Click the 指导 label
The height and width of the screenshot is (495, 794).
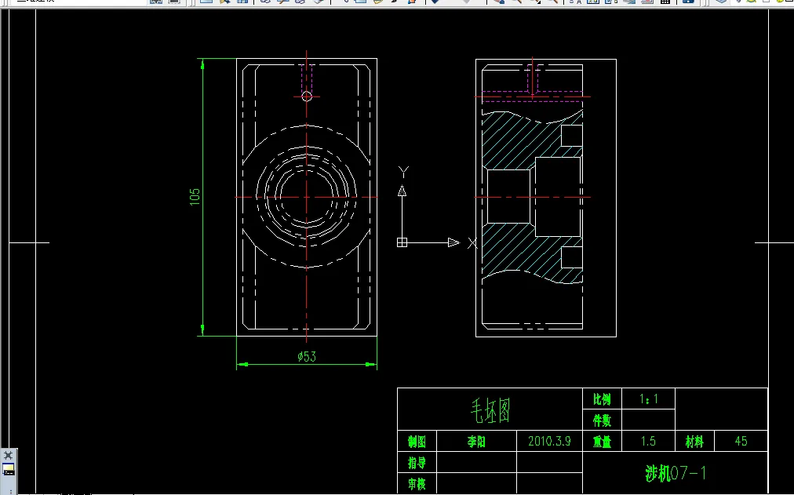pos(417,463)
